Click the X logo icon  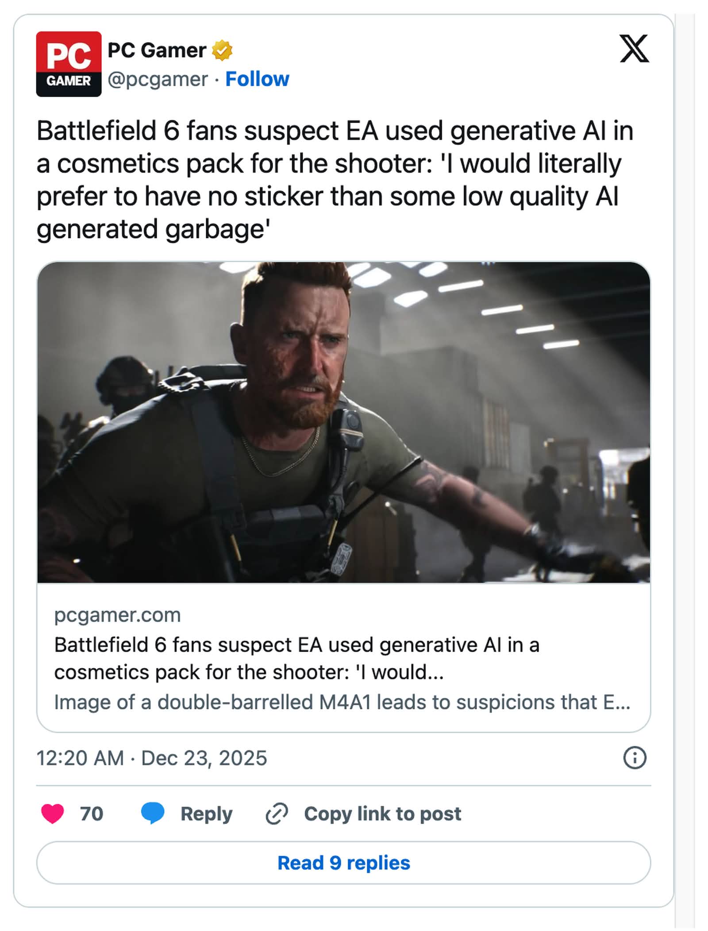click(x=634, y=49)
